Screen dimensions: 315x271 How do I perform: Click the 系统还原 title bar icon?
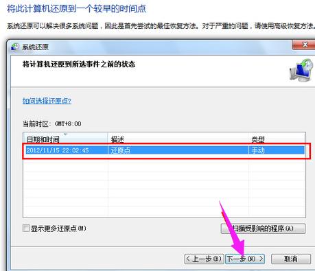15,47
